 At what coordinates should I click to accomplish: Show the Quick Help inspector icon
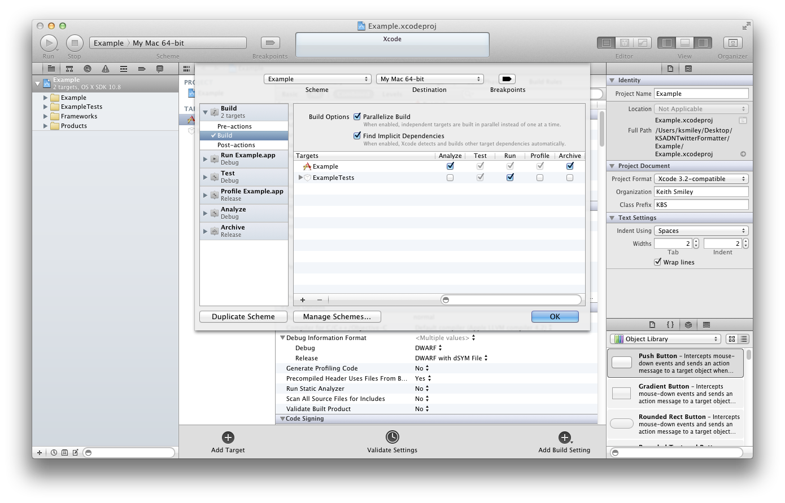click(688, 69)
